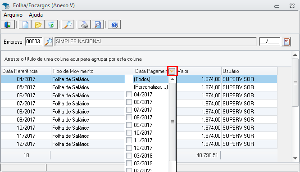Click the month/year date input field
The width and height of the screenshot is (300, 172).
pos(269,41)
